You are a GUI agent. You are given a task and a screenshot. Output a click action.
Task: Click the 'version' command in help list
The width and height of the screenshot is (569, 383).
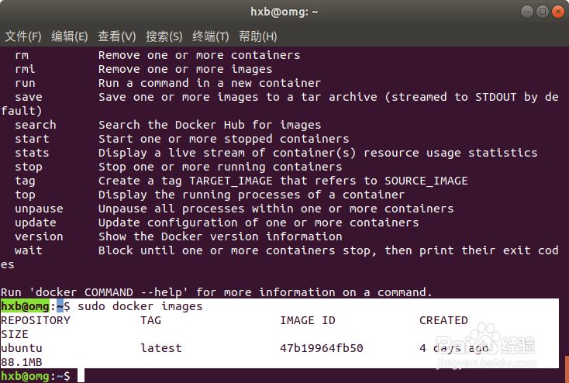[x=39, y=236]
